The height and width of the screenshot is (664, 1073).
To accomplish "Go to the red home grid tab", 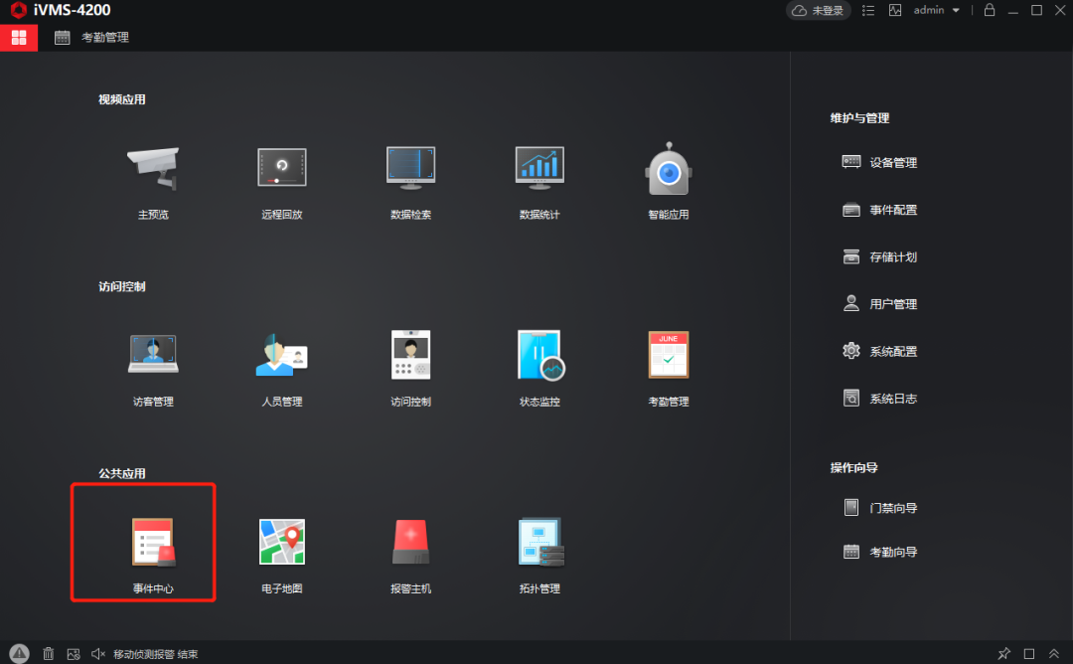I will click(x=19, y=38).
